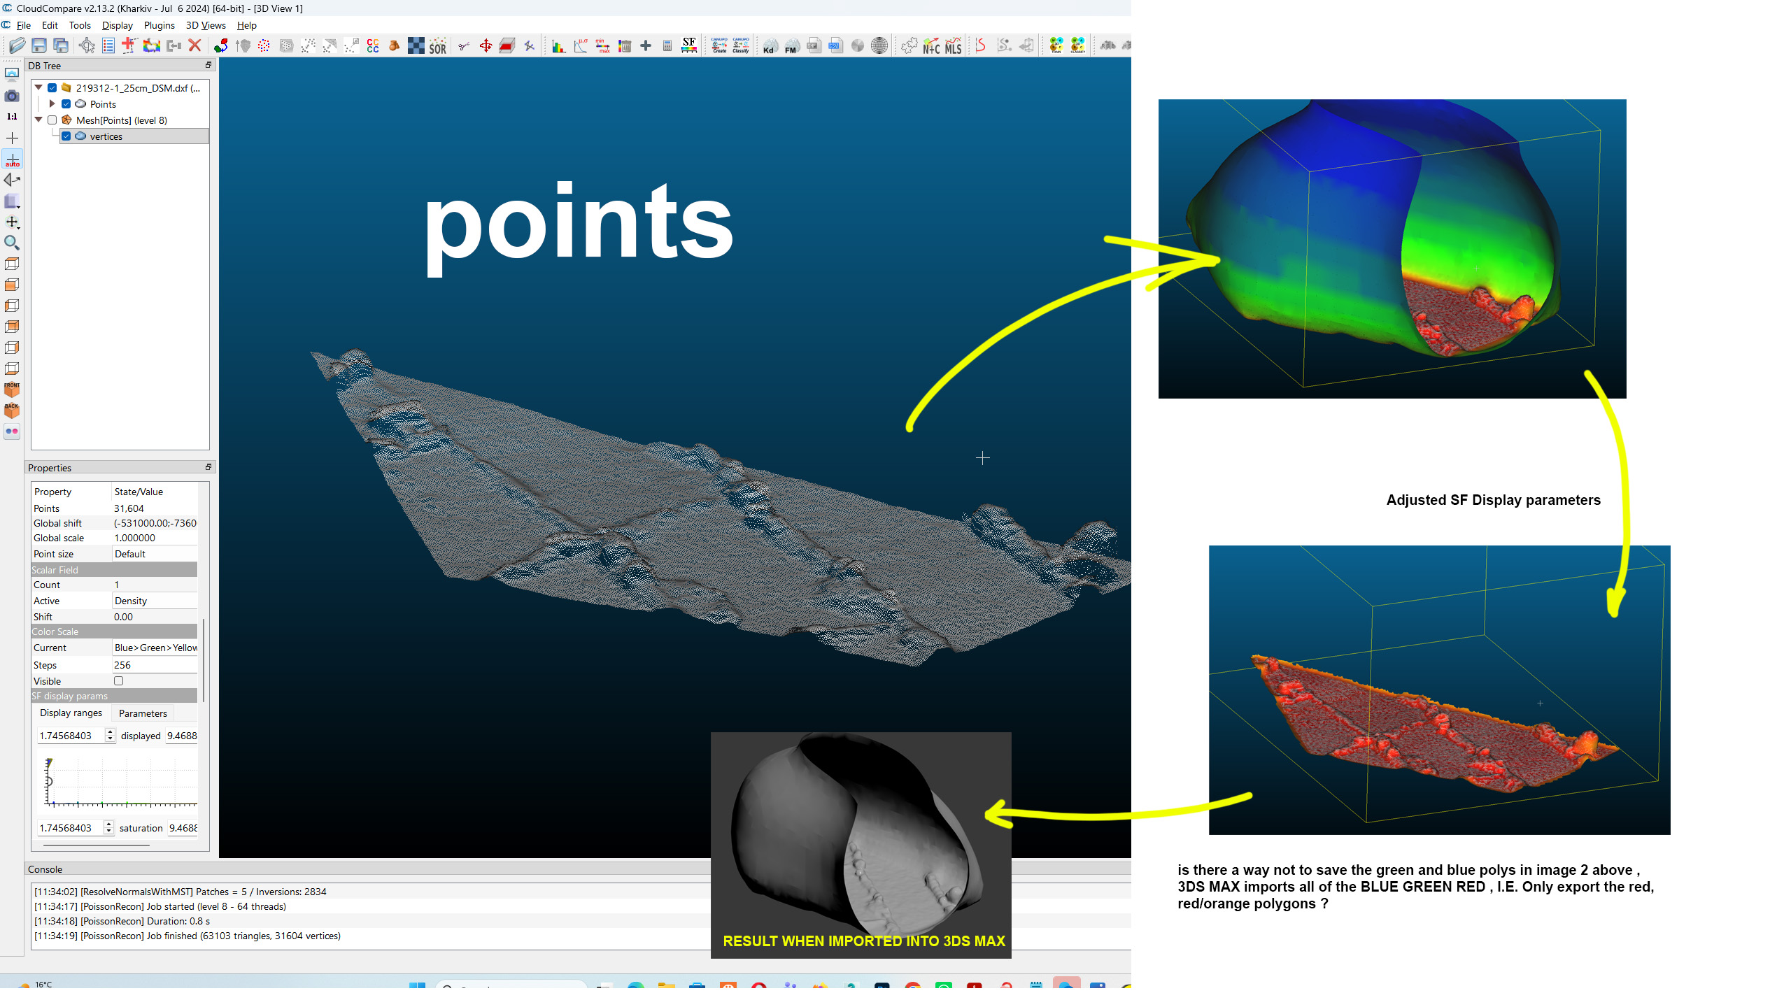Viewport: 1791px width, 1007px height.
Task: Open the SOR filter tool
Action: point(438,46)
